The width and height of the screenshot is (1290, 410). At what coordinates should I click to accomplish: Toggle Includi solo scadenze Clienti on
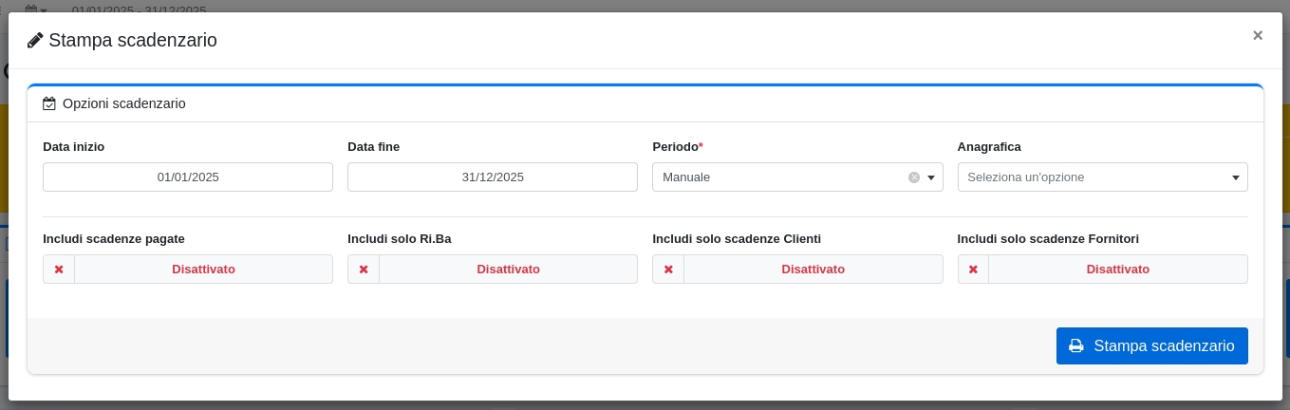pos(813,270)
